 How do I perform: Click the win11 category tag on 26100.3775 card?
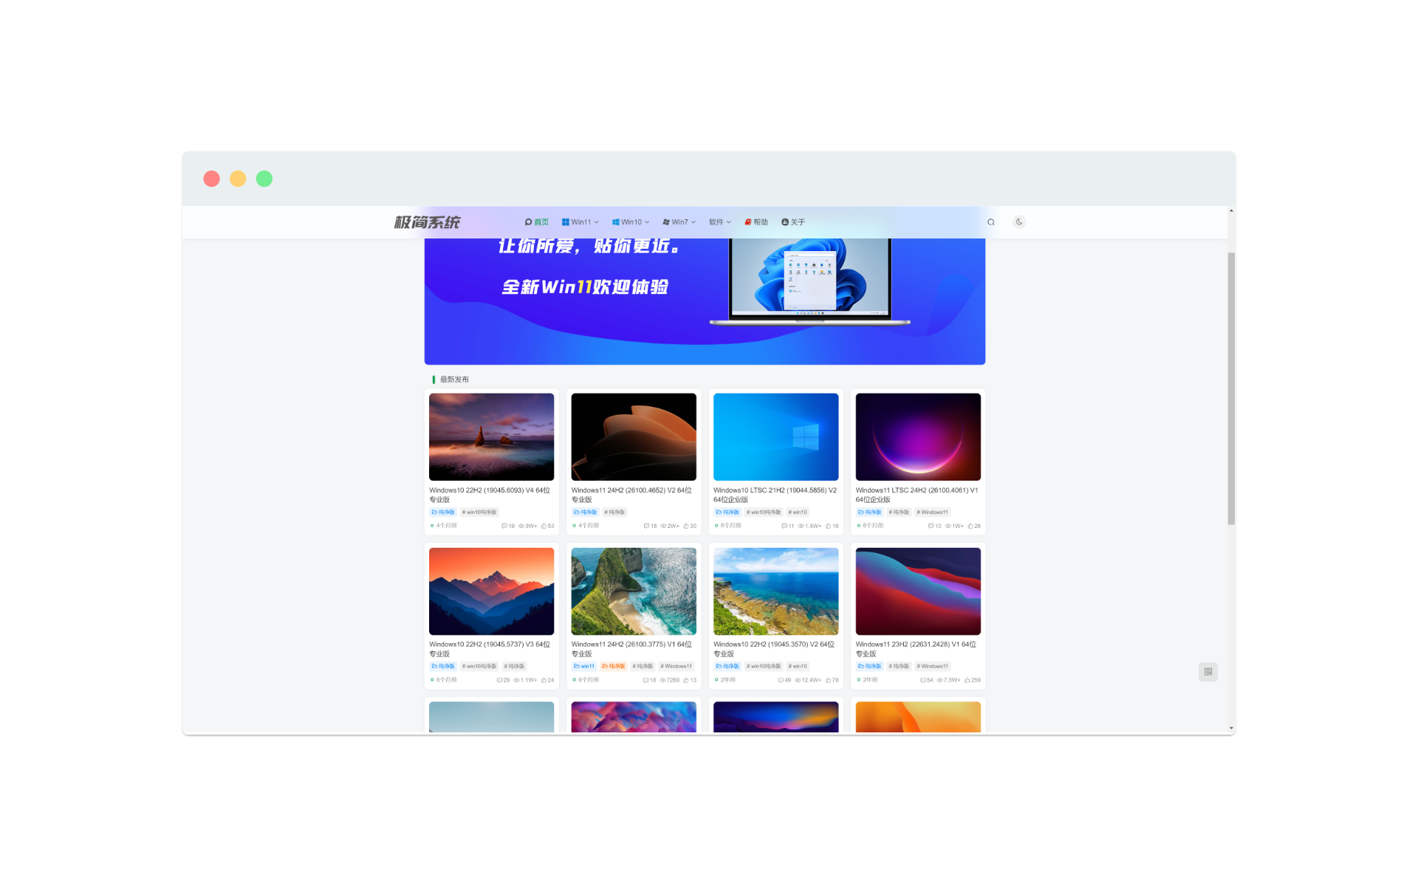click(x=584, y=667)
